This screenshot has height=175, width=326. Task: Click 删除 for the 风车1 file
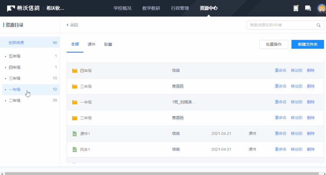[311, 149]
